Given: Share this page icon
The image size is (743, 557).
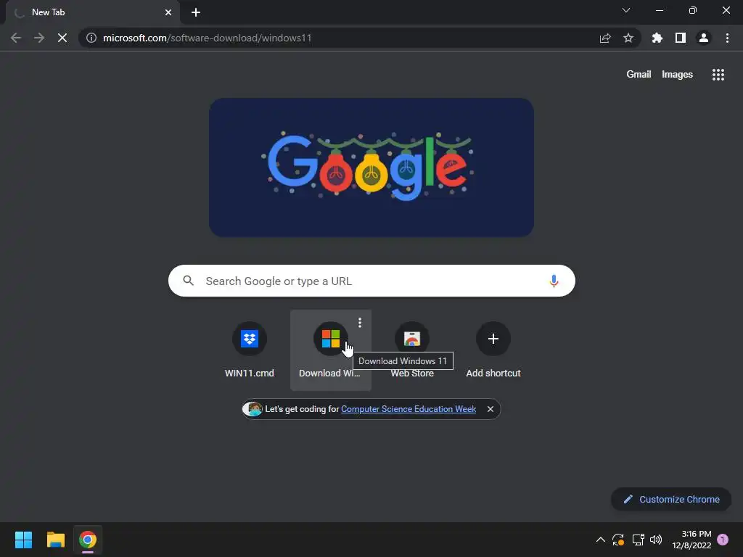Looking at the screenshot, I should click(x=605, y=38).
